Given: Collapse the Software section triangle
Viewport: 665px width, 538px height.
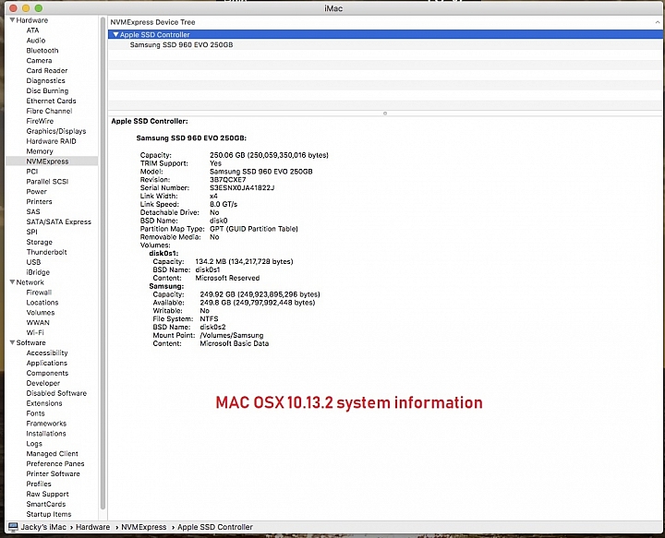Looking at the screenshot, I should pos(12,342).
